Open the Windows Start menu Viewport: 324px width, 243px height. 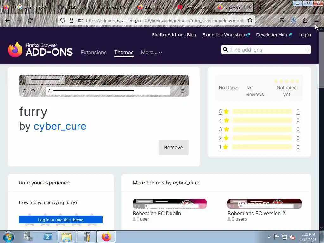(x=9, y=237)
